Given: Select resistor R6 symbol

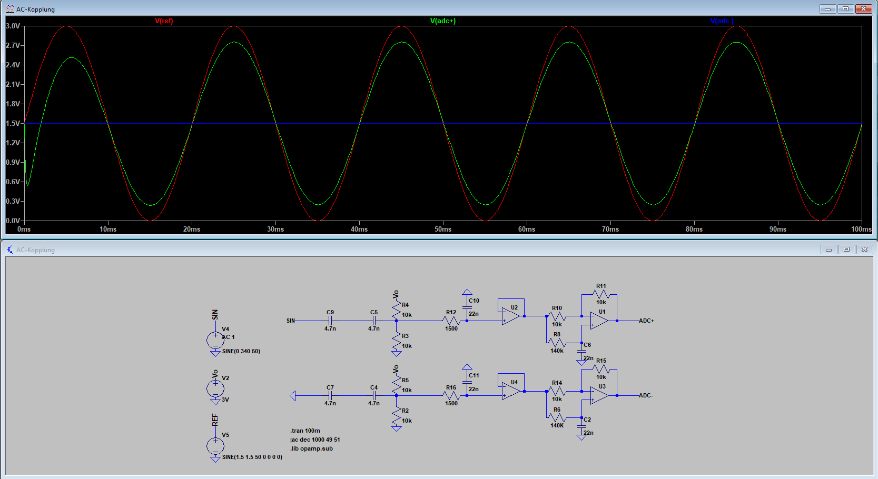Looking at the screenshot, I should click(557, 417).
